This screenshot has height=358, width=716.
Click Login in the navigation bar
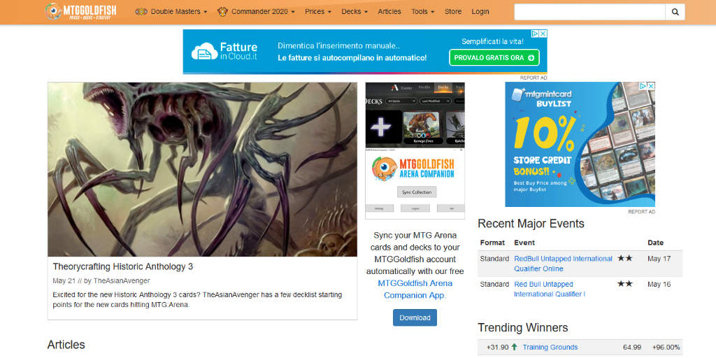(x=480, y=11)
